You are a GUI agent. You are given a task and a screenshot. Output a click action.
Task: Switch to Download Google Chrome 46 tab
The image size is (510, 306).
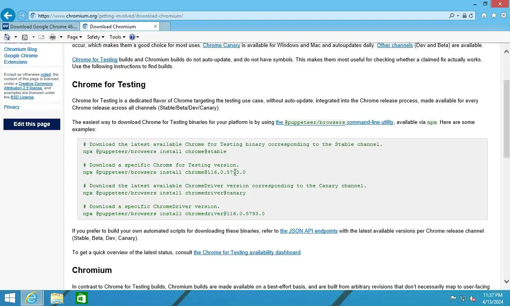pyautogui.click(x=40, y=27)
